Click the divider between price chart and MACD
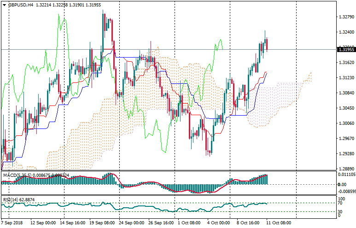Image resolution: width=356 pixels, height=228 pixels. coord(166,171)
